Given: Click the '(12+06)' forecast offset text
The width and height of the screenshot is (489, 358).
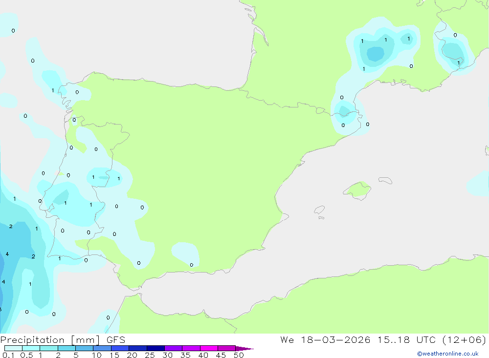Looking at the screenshot, I should (464, 339).
